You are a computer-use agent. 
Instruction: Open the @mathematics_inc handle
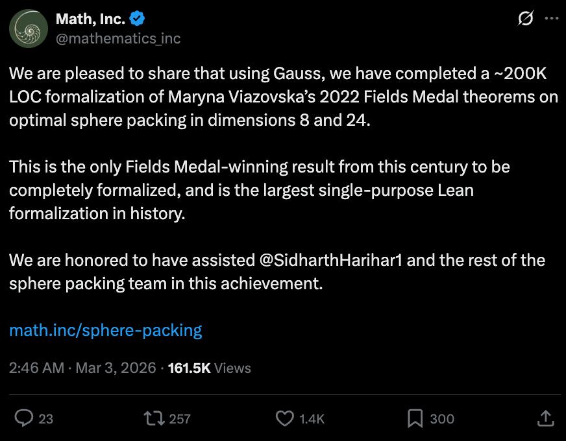coord(118,38)
